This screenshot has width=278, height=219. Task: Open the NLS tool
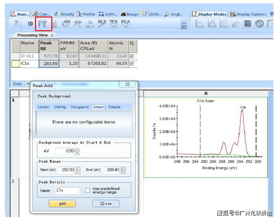click(102, 24)
